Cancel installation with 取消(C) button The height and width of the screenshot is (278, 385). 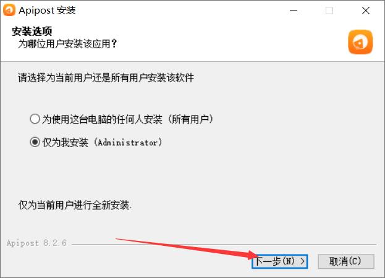[346, 261]
